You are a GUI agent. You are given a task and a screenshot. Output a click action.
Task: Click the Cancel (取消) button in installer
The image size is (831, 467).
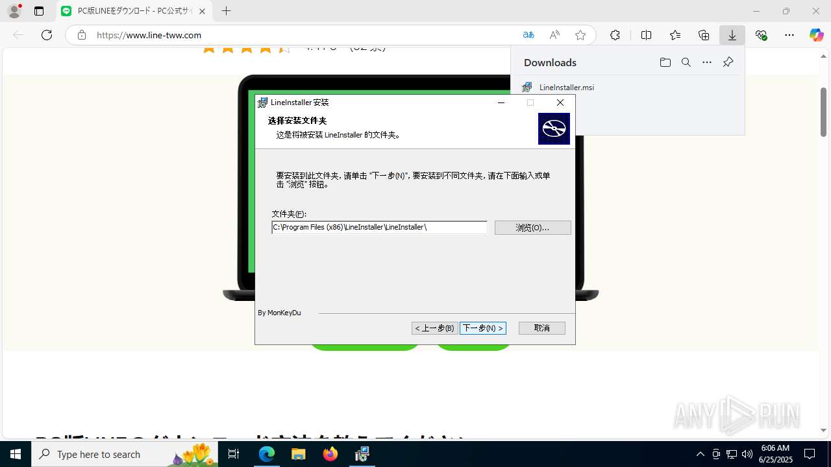click(541, 328)
